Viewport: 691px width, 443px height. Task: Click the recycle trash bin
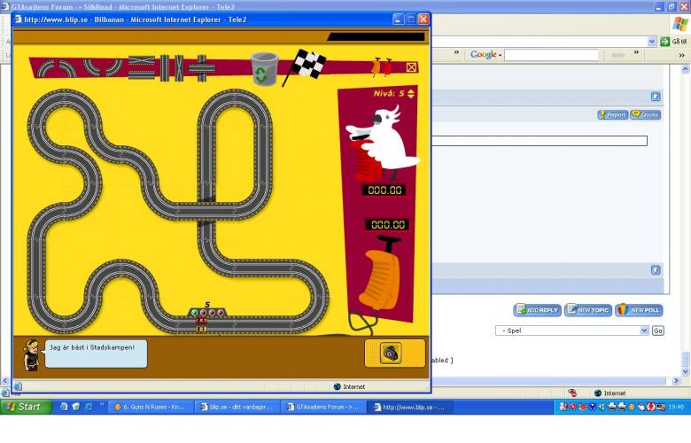pyautogui.click(x=264, y=69)
